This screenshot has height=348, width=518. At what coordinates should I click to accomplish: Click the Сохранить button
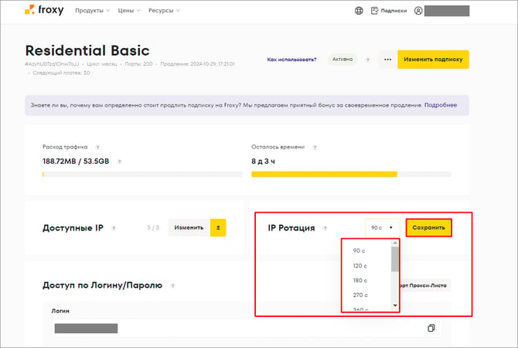428,227
